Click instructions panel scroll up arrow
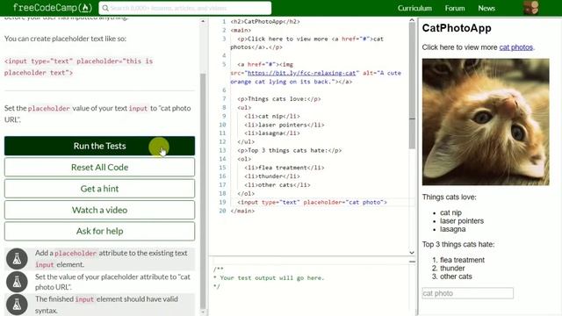562x316 pixels. tap(203, 21)
